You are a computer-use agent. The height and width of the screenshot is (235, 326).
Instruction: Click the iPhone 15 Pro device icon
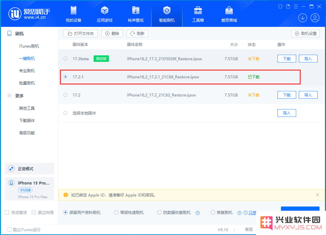(x=11, y=183)
